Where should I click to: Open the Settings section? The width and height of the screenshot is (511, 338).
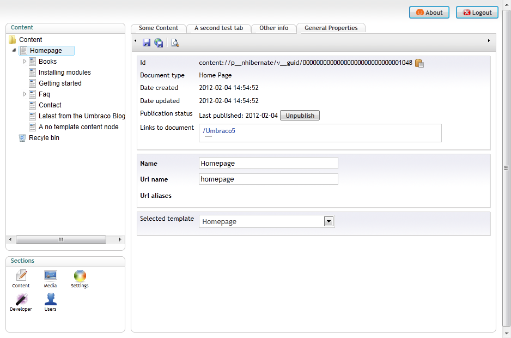coord(80,279)
